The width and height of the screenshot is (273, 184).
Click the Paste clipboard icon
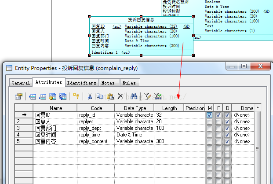(110, 96)
